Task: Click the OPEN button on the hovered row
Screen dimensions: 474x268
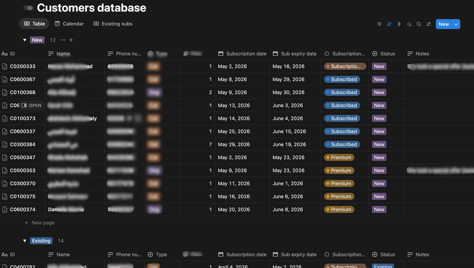Action: point(31,105)
